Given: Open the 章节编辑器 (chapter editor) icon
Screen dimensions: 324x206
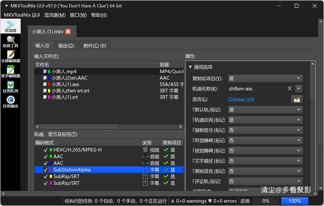Looking at the screenshot, I should pyautogui.click(x=10, y=72).
